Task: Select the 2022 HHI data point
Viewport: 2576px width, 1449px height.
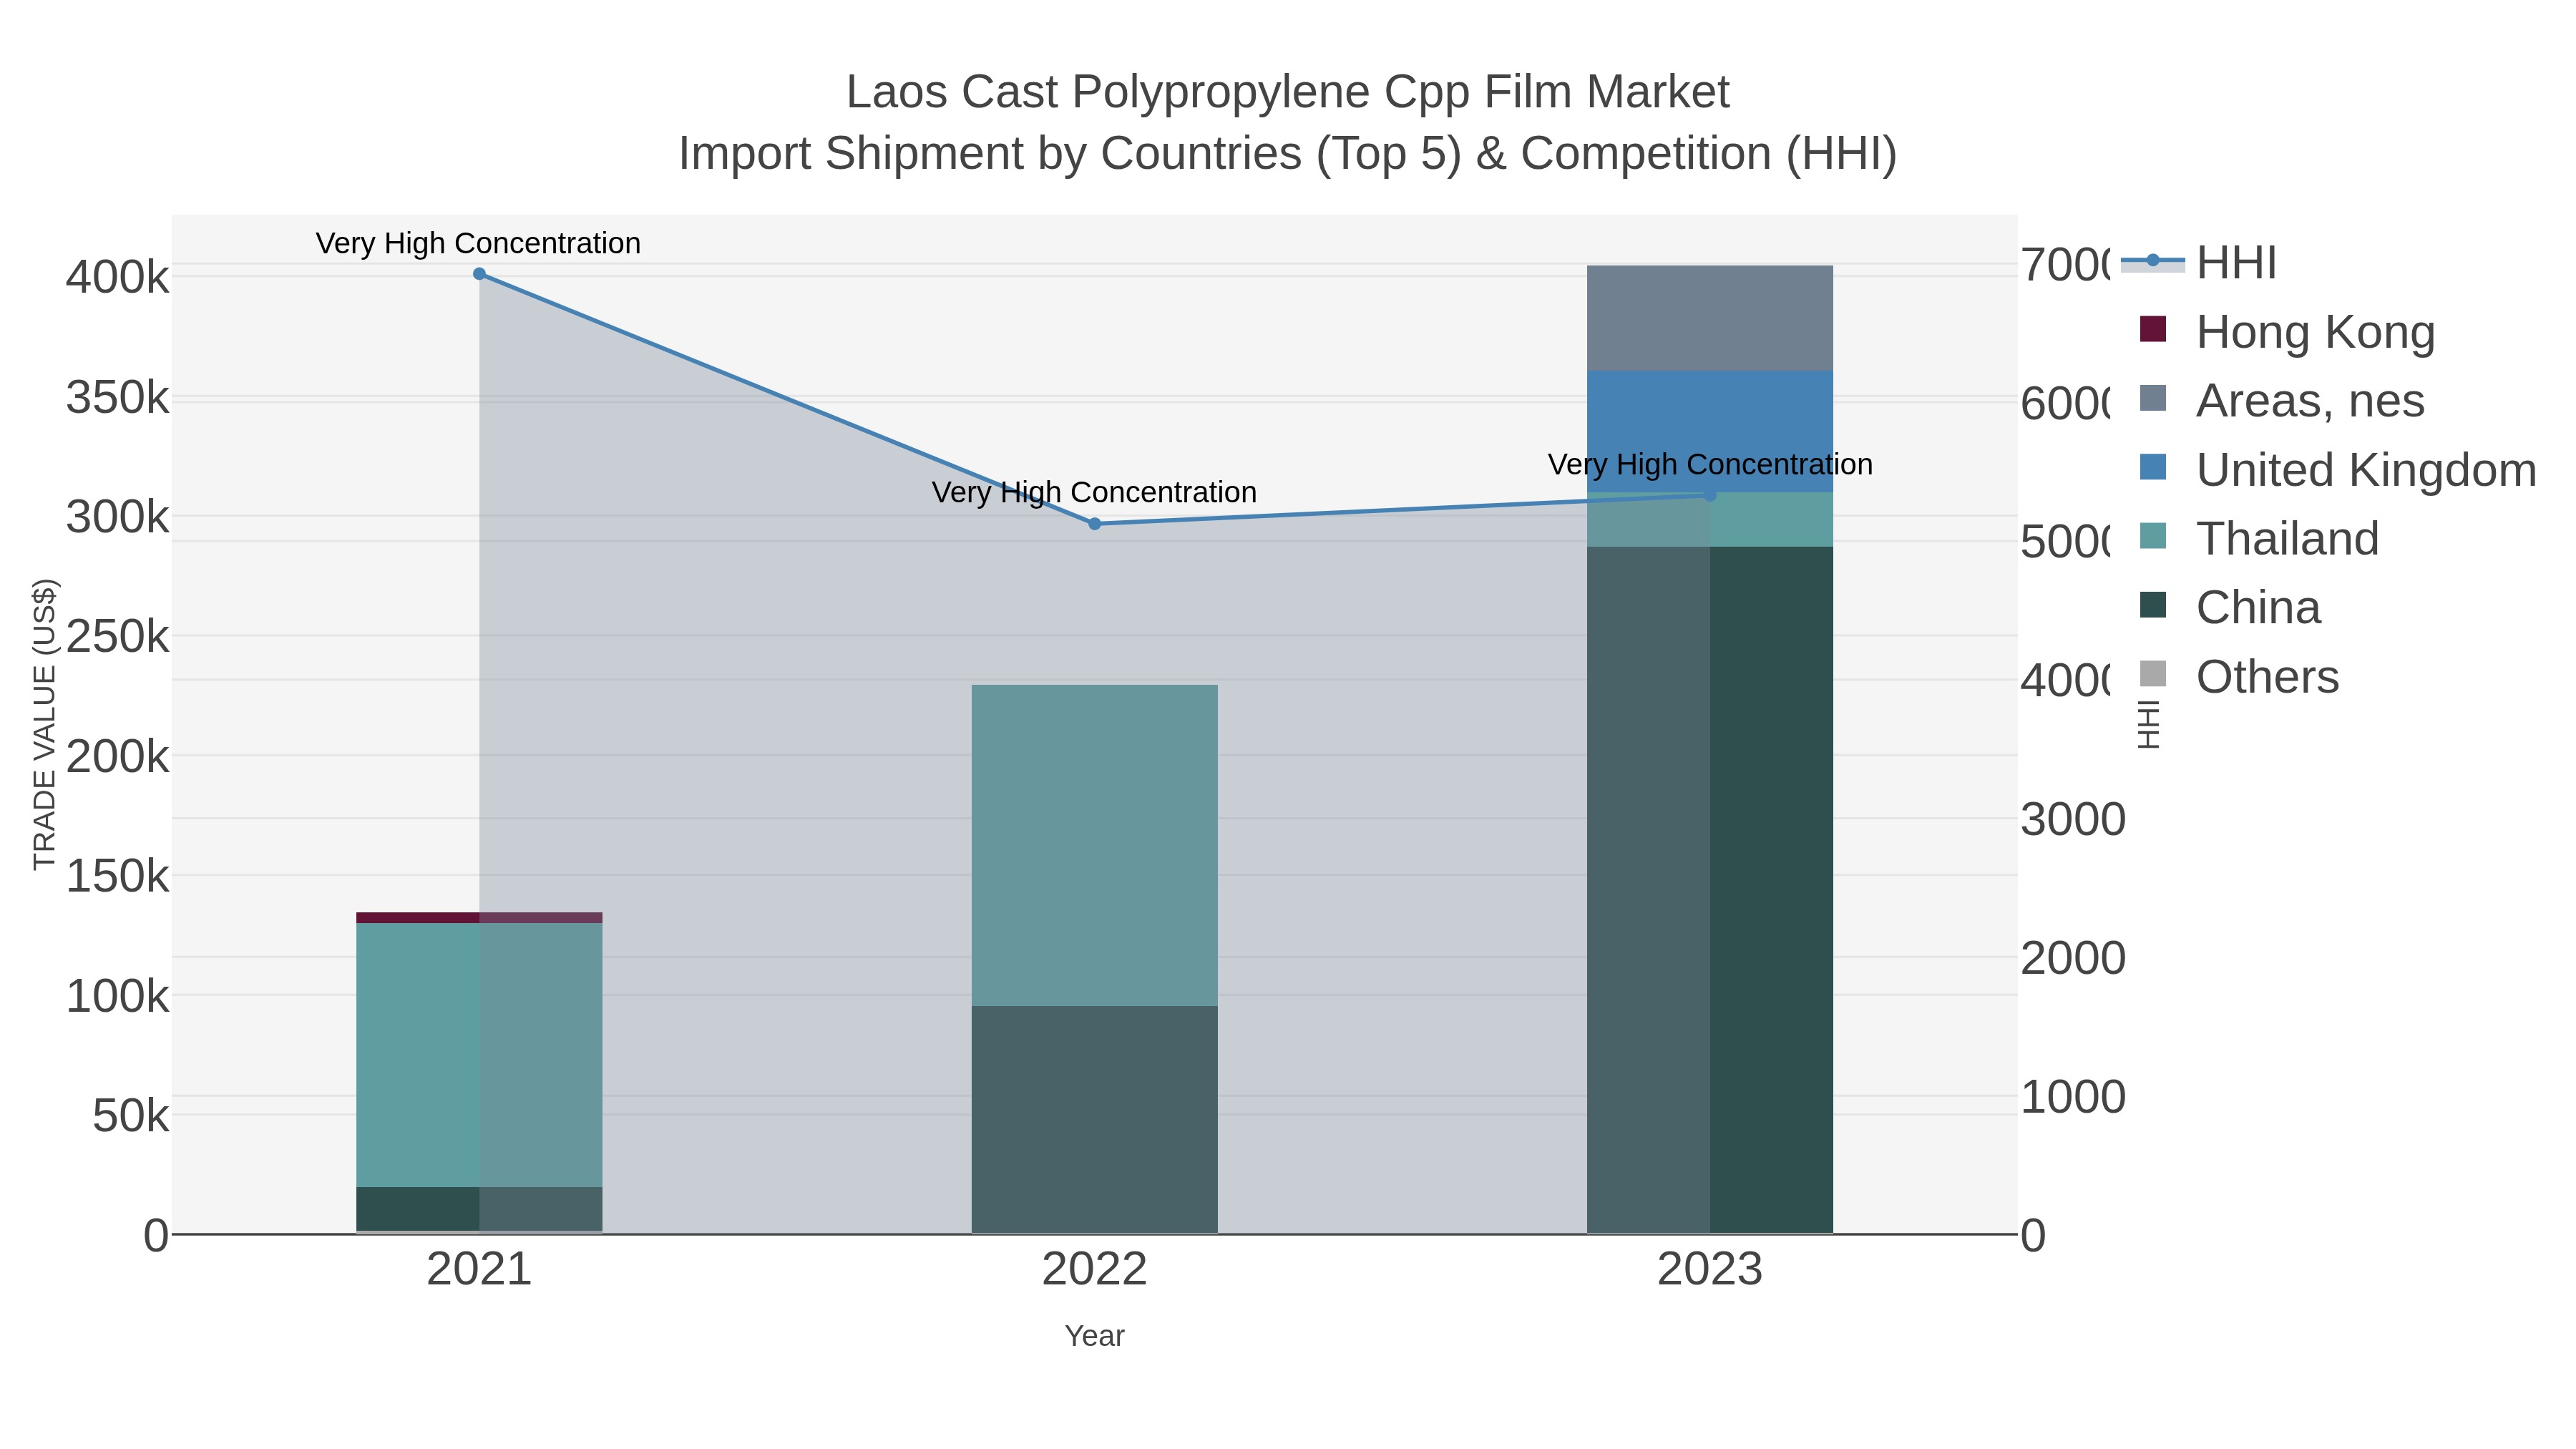Action: pyautogui.click(x=1094, y=524)
